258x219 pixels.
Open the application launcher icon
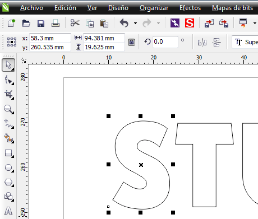(x=243, y=23)
